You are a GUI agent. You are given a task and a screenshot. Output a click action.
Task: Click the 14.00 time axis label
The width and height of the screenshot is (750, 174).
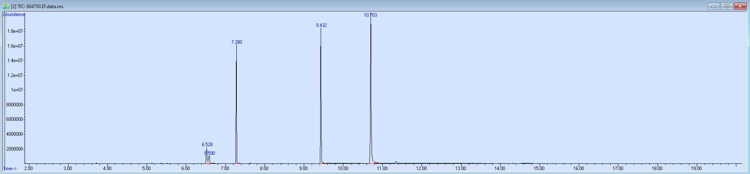click(x=500, y=169)
